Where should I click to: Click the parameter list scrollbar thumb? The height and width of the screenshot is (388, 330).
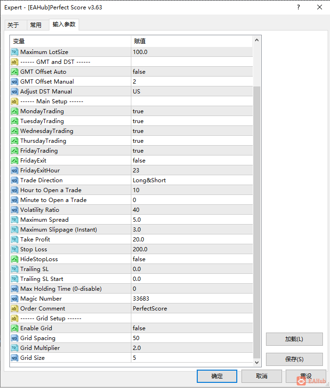pos(257,222)
